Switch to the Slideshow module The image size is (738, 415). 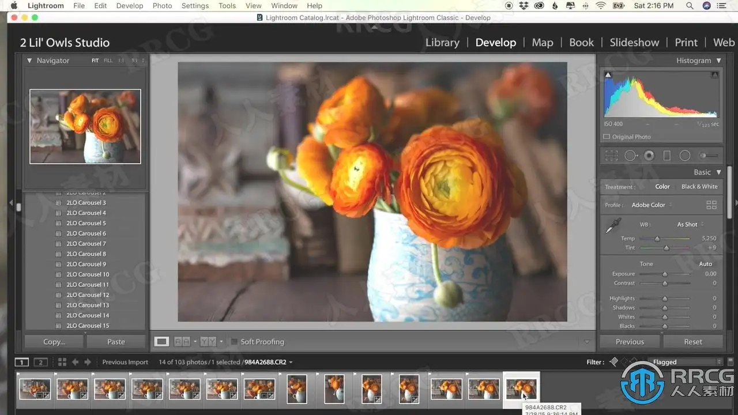point(634,42)
